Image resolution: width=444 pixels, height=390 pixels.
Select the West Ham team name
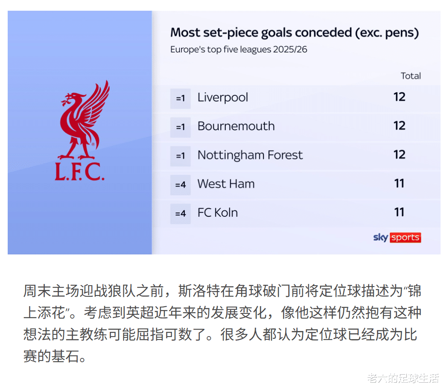click(226, 184)
